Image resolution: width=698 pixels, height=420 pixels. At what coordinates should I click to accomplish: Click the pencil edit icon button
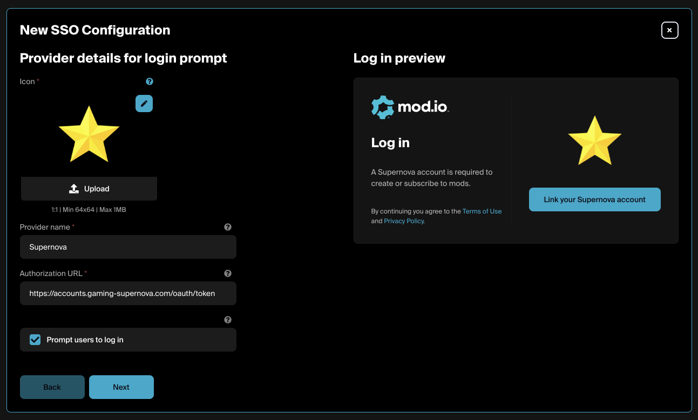click(x=144, y=104)
